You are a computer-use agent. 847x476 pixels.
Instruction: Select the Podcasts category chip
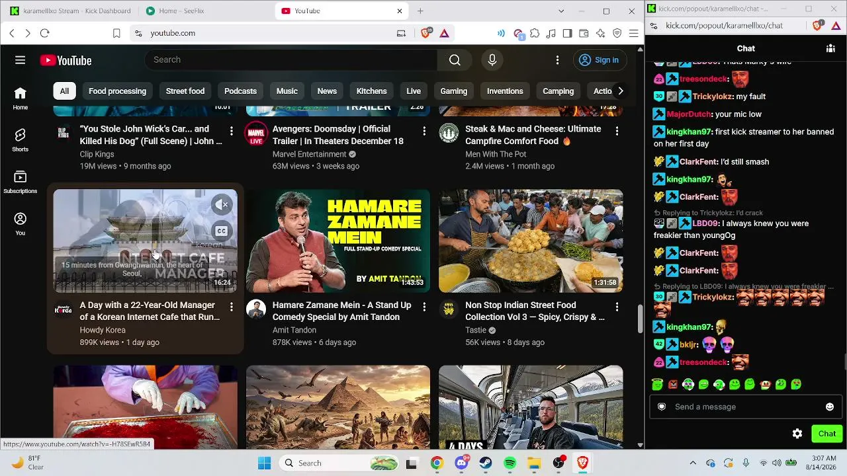[240, 91]
